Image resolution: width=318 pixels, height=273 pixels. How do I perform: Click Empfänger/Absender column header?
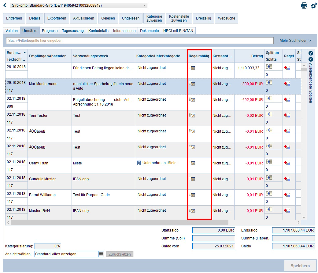coord(50,56)
